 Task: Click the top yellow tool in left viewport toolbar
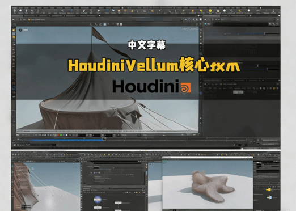[x=14, y=30]
